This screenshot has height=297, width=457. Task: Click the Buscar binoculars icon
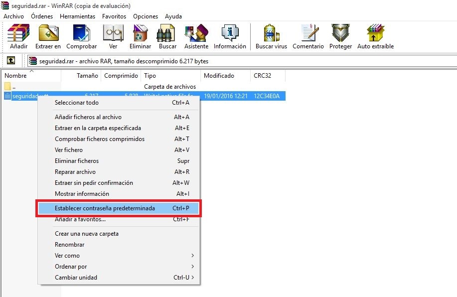(x=165, y=33)
